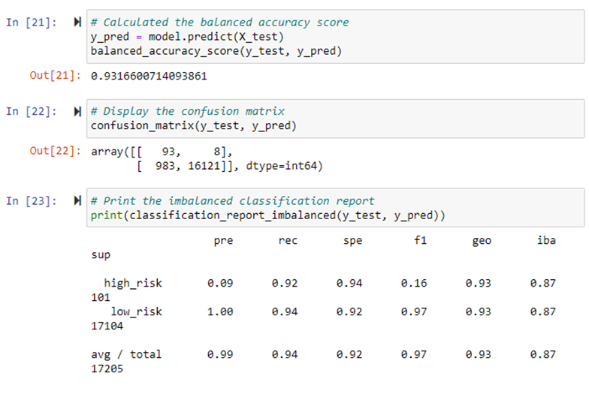Image resolution: width=589 pixels, height=400 pixels.
Task: Click the 'sup' label in report output
Action: pos(101,255)
